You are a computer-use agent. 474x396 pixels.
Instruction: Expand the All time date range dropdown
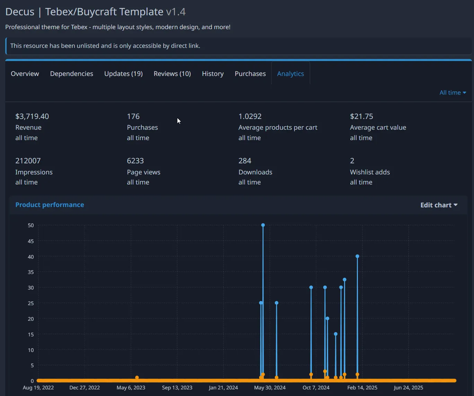(x=453, y=93)
